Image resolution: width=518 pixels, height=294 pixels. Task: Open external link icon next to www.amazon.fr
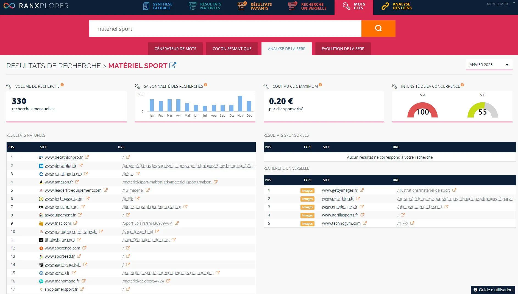(77, 182)
